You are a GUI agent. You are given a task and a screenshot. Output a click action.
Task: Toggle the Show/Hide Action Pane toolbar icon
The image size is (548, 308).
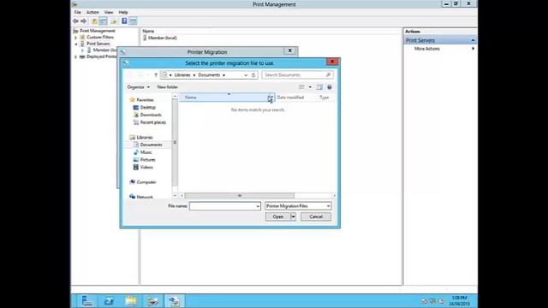[x=134, y=21]
